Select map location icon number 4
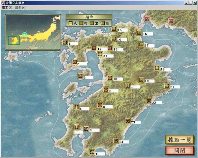 point(77,107)
